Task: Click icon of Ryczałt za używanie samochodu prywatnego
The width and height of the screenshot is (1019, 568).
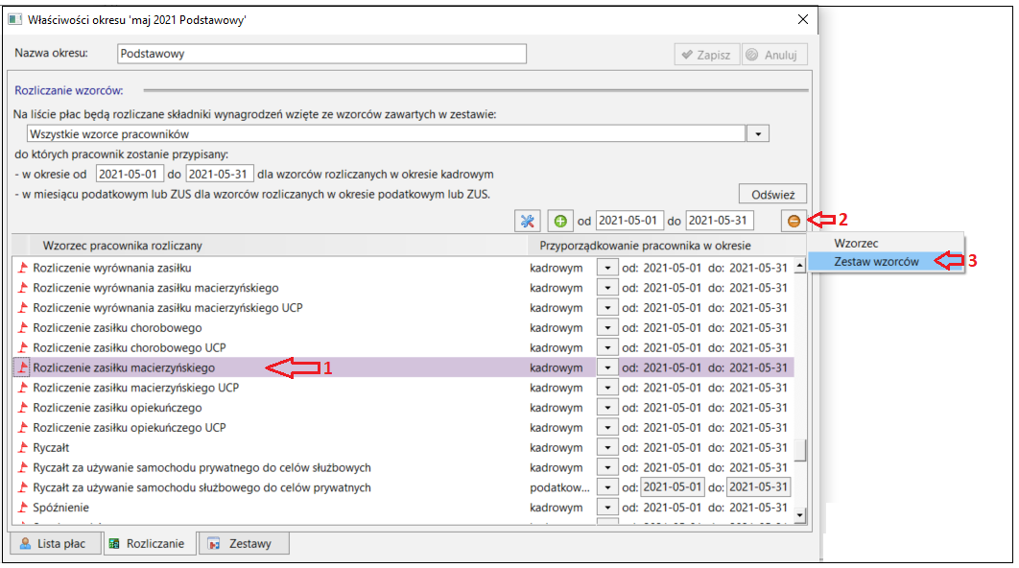Action: pos(23,468)
